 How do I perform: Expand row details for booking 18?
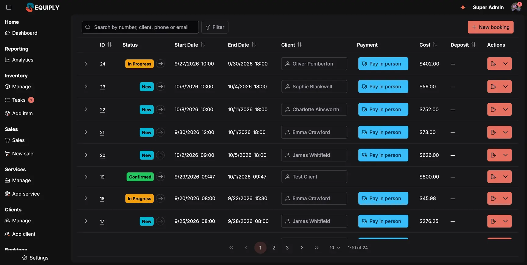click(x=86, y=198)
